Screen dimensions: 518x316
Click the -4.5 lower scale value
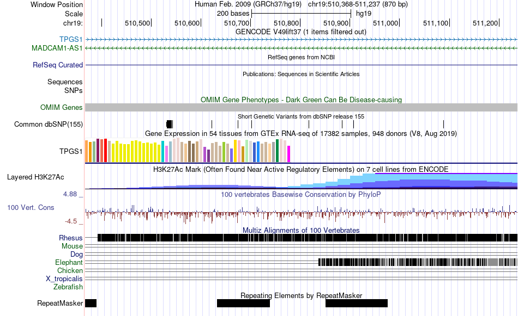click(x=71, y=221)
